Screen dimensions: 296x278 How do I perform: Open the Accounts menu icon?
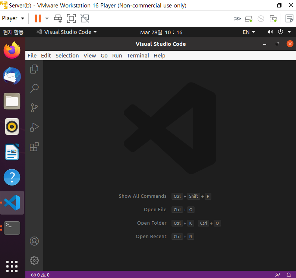pos(34,241)
